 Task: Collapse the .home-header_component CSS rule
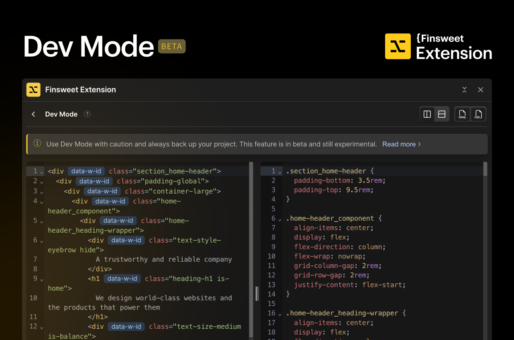pyautogui.click(x=279, y=219)
